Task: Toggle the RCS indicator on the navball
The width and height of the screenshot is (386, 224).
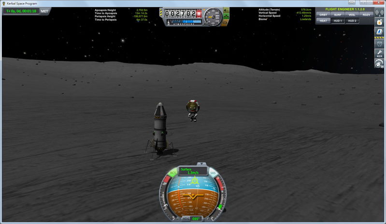Action: (x=173, y=173)
